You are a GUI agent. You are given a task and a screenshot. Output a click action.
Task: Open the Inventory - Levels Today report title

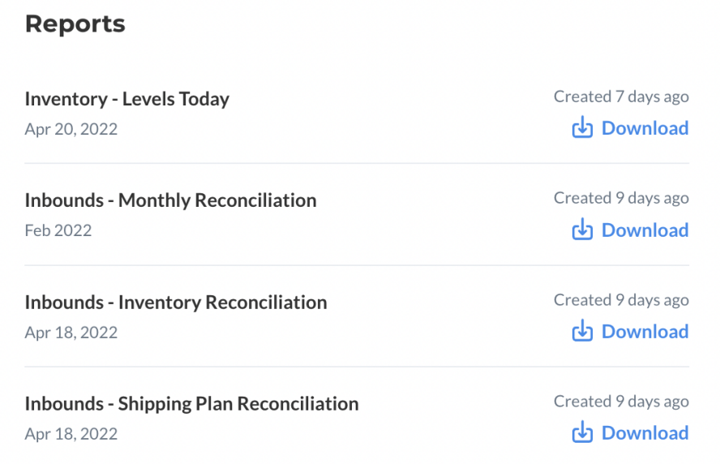(x=127, y=99)
